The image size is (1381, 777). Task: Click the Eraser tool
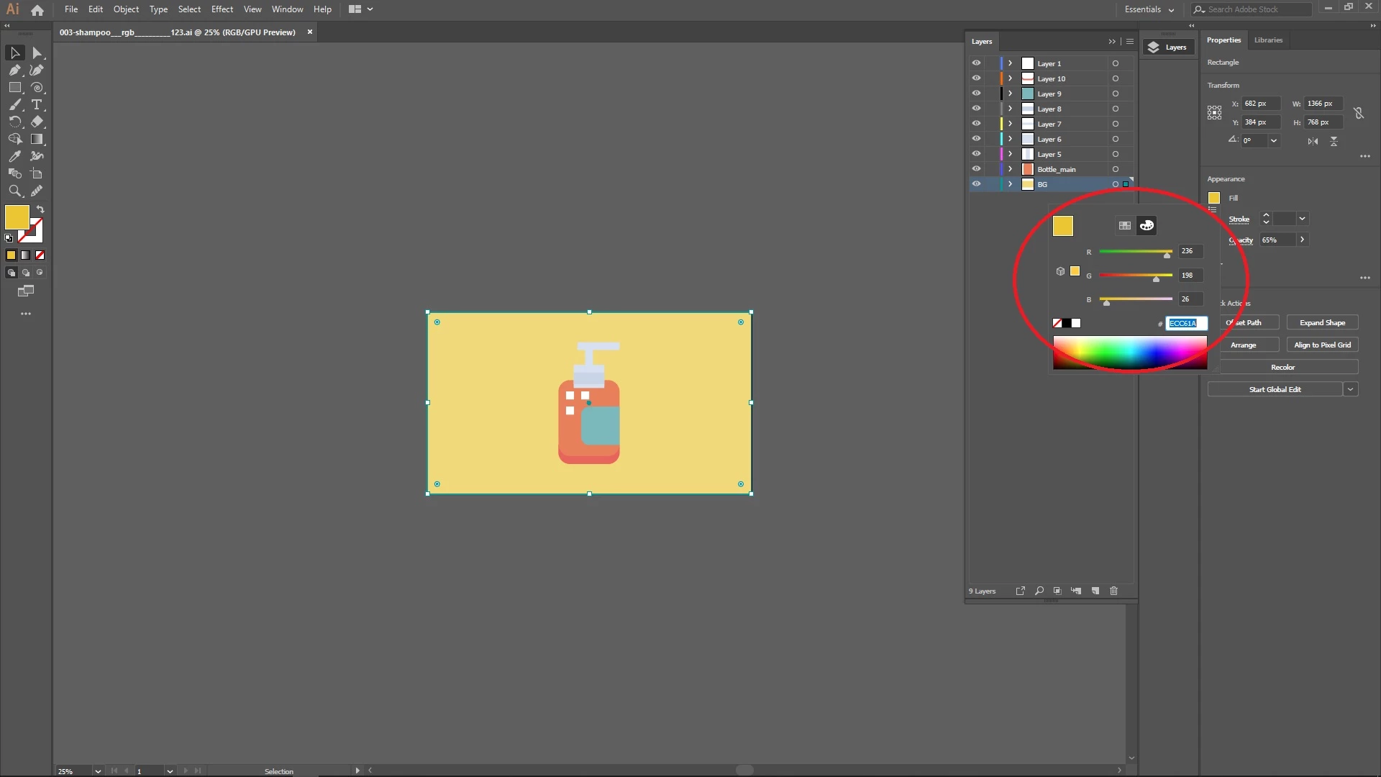pyautogui.click(x=37, y=122)
